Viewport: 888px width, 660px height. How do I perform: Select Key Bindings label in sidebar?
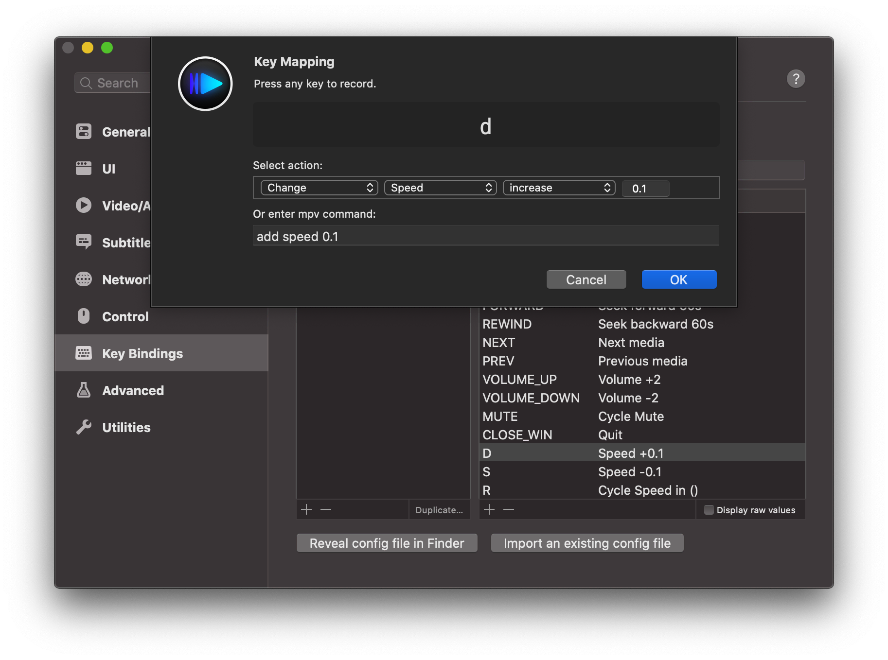142,353
